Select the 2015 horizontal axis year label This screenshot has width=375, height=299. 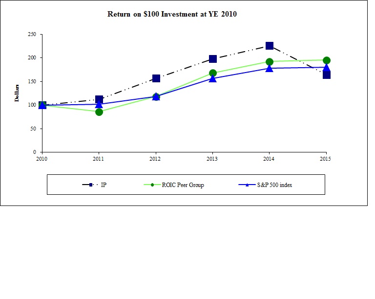pyautogui.click(x=326, y=159)
